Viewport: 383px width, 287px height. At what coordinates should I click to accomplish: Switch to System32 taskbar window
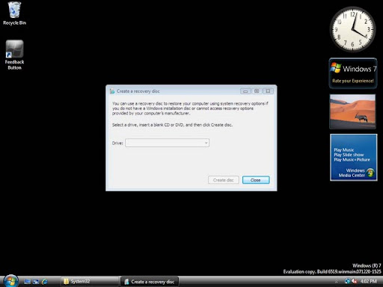click(90, 282)
